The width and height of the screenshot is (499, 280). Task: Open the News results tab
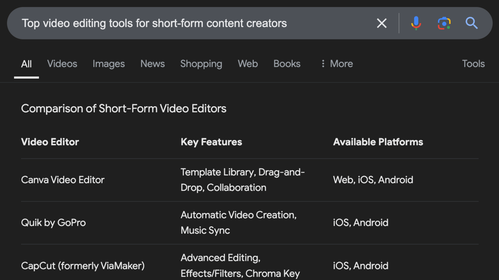[153, 64]
